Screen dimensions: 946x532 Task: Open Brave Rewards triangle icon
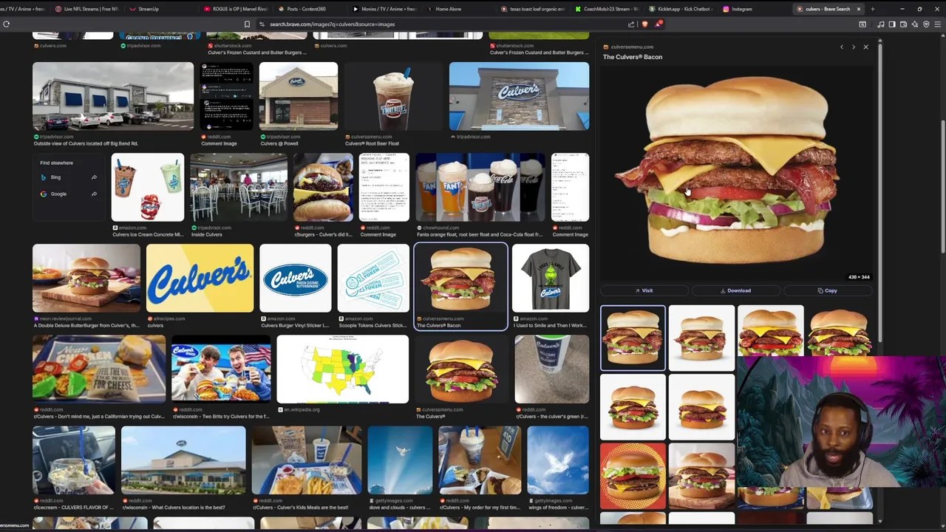tap(658, 24)
